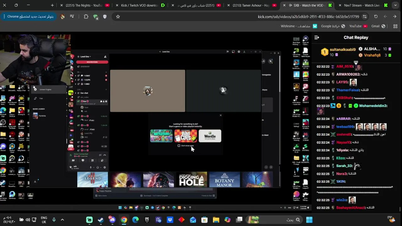This screenshot has height=226, width=402.
Task: Expand Level One server dropdown in Discord
Action: [85, 57]
